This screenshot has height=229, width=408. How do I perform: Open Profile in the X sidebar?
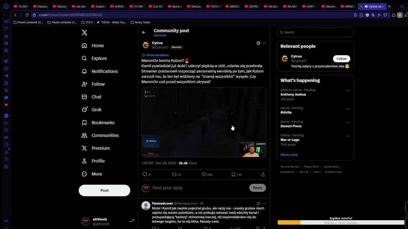tap(93, 161)
